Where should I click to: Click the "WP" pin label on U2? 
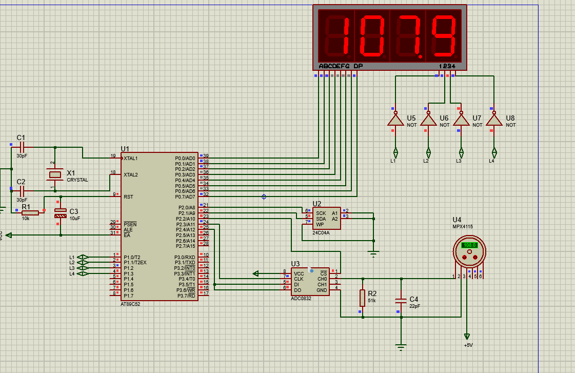coord(320,224)
